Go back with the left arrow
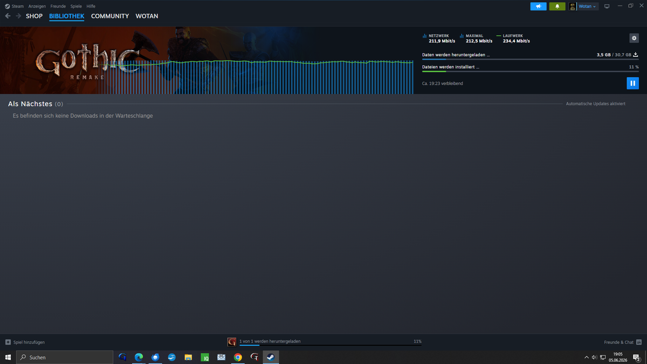647x364 pixels. 8,16
